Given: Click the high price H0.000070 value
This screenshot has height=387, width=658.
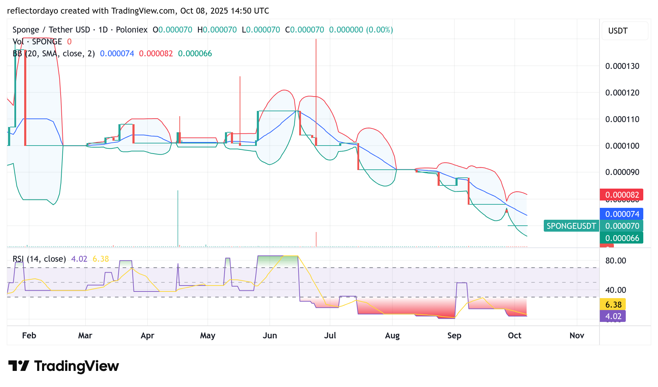Looking at the screenshot, I should [217, 30].
